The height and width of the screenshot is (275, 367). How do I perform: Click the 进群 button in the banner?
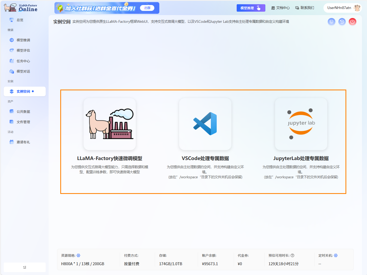click(147, 8)
